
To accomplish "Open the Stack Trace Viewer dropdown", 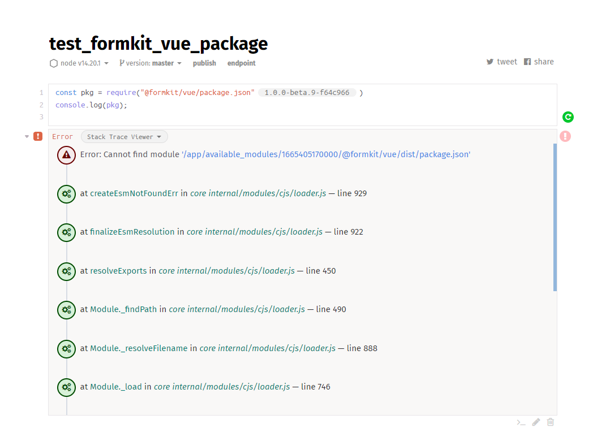I will tap(124, 136).
